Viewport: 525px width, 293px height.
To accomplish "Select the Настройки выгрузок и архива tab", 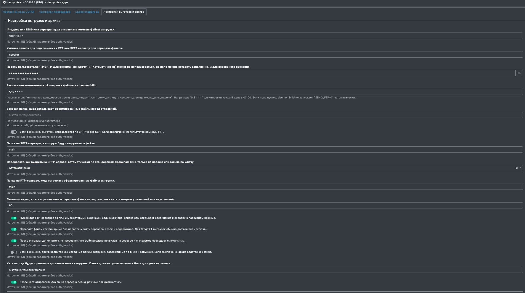I will pos(124,12).
